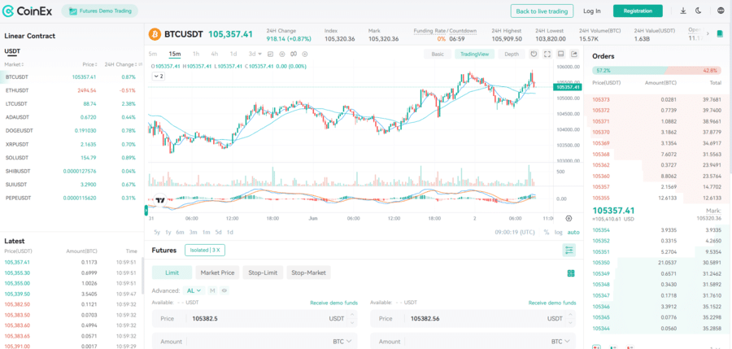Screen dimensions: 732x349
Task: Click the chart layout panel icon
Action: (561, 55)
